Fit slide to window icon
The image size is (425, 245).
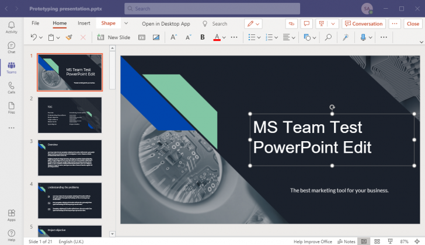pyautogui.click(x=417, y=242)
